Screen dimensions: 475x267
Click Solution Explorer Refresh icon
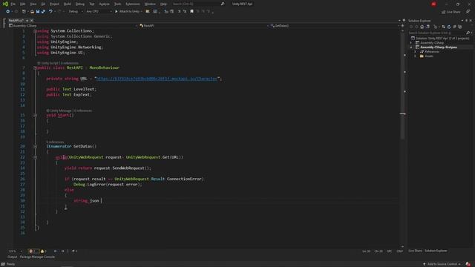[x=449, y=27]
